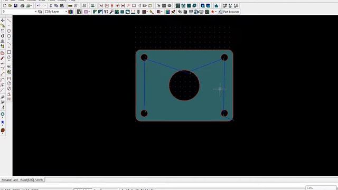Toggle the By Layer color checkbox
Viewport: 338px width, 190px height.
click(46, 12)
